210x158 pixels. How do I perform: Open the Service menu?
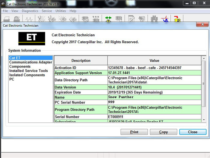pos(46,11)
